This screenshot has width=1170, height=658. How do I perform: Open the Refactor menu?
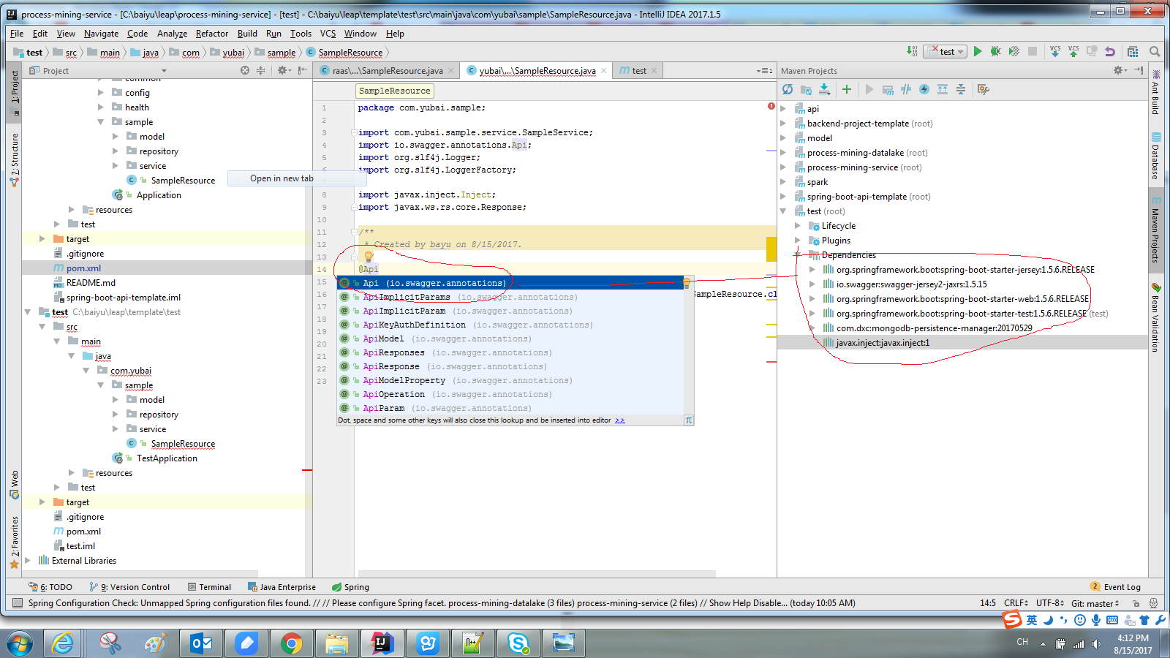pos(212,34)
